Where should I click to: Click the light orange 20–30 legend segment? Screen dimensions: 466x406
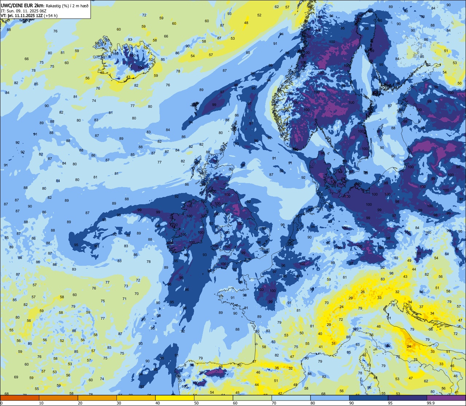click(97, 398)
